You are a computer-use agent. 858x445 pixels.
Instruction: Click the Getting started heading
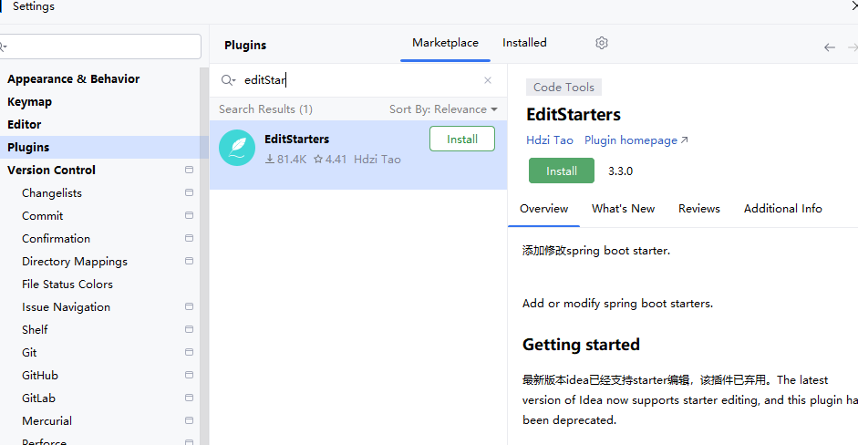pos(581,345)
